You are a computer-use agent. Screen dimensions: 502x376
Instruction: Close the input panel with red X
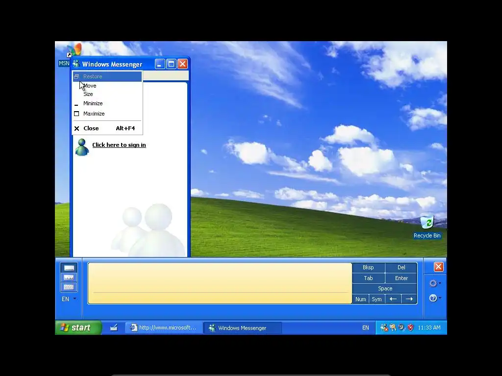tap(438, 267)
